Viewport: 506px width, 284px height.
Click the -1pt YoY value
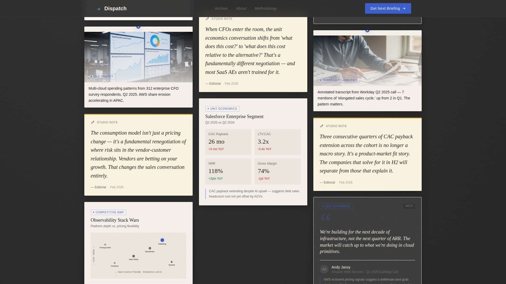click(264, 179)
